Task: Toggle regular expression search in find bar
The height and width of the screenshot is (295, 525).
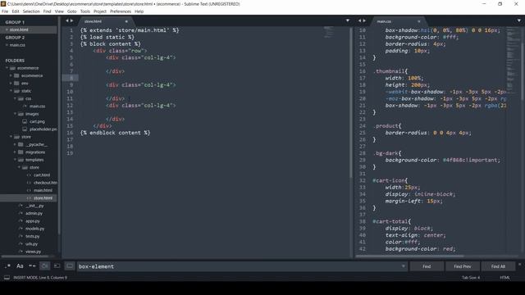Action: pos(7,266)
